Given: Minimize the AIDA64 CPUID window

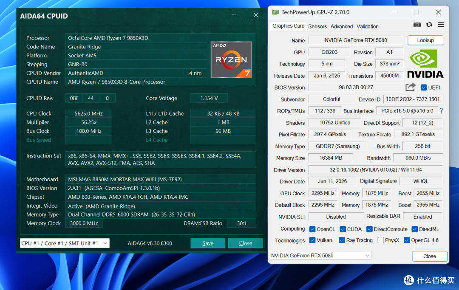Looking at the screenshot, I should click(234, 15).
